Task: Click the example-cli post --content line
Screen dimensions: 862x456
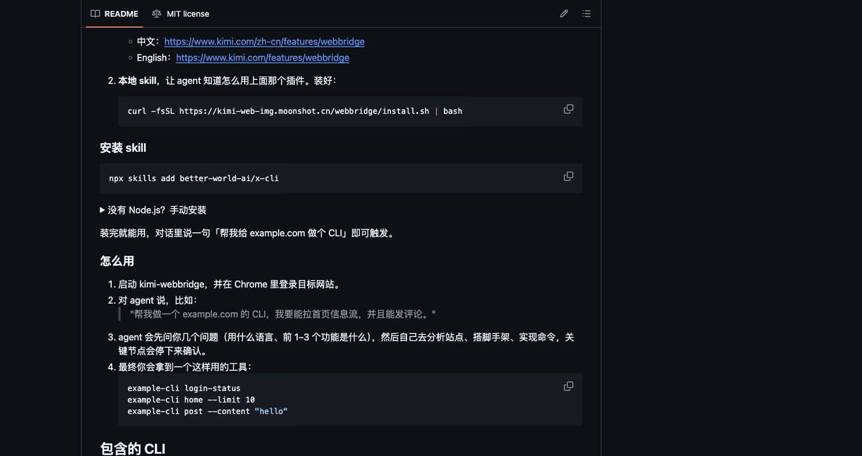Action: (x=207, y=411)
